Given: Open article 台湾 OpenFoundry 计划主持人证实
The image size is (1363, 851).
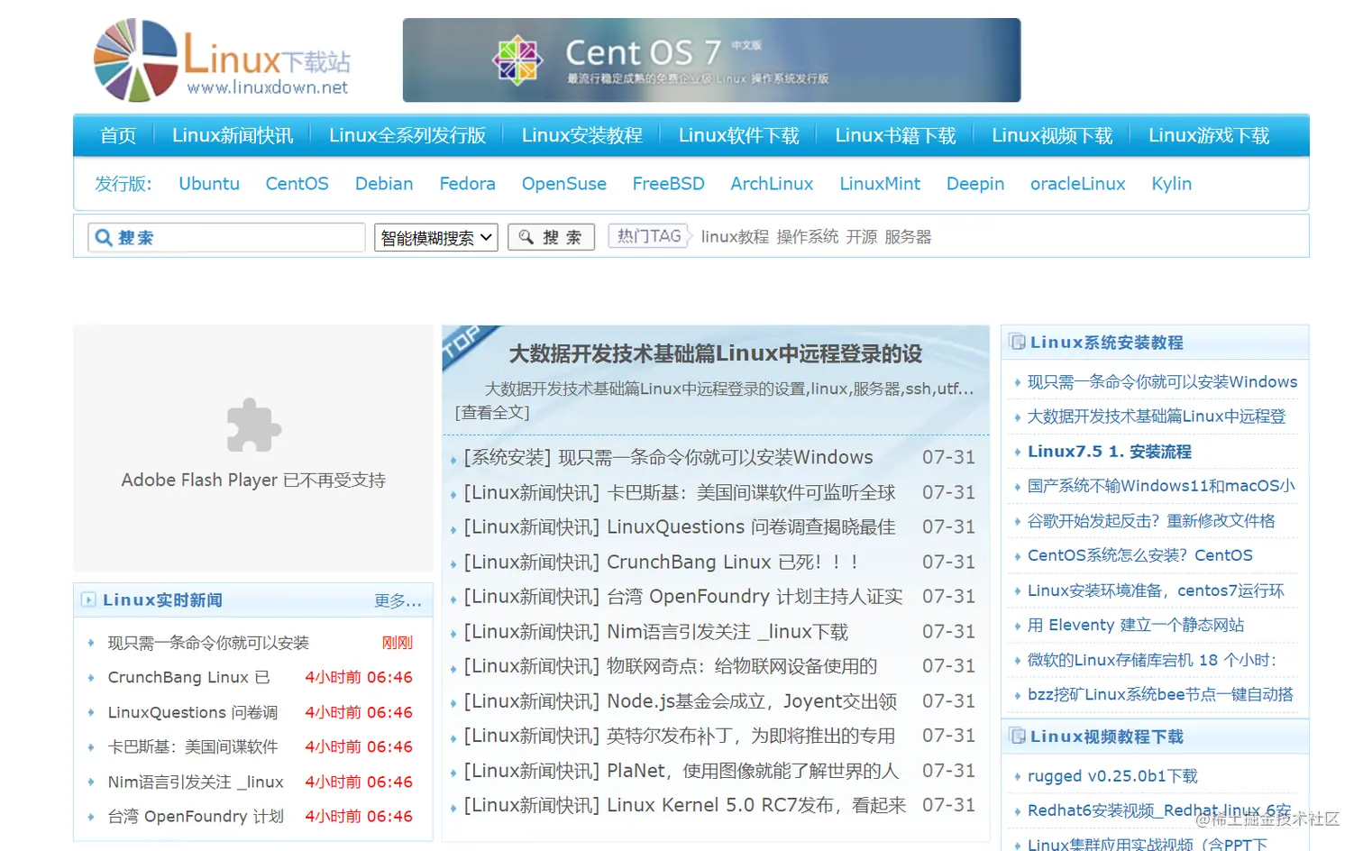Looking at the screenshot, I should [x=755, y=597].
